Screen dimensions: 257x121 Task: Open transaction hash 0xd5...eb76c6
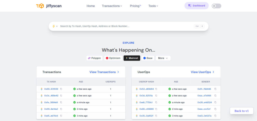pos(51,116)
